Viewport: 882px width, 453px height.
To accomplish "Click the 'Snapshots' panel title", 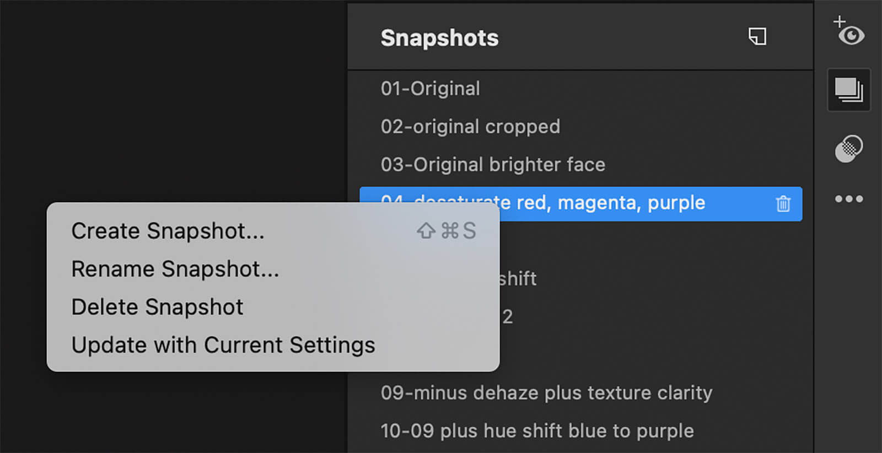I will pos(439,37).
